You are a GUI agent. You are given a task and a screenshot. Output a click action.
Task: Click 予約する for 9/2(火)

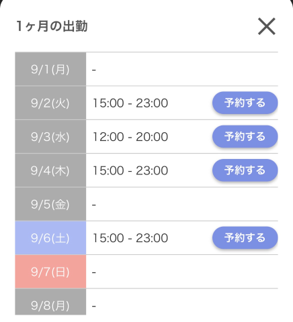(x=245, y=103)
